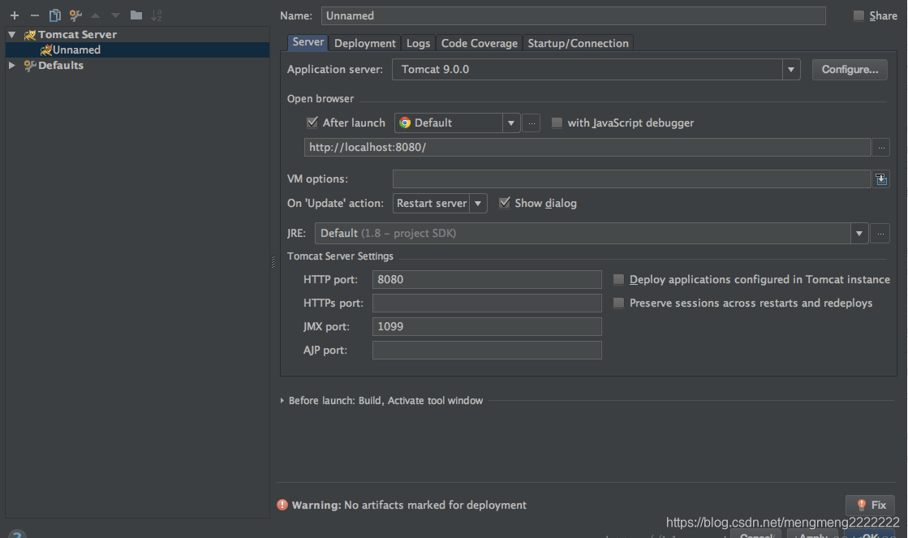Create new folder for configurations
The height and width of the screenshot is (538, 908).
(x=136, y=15)
